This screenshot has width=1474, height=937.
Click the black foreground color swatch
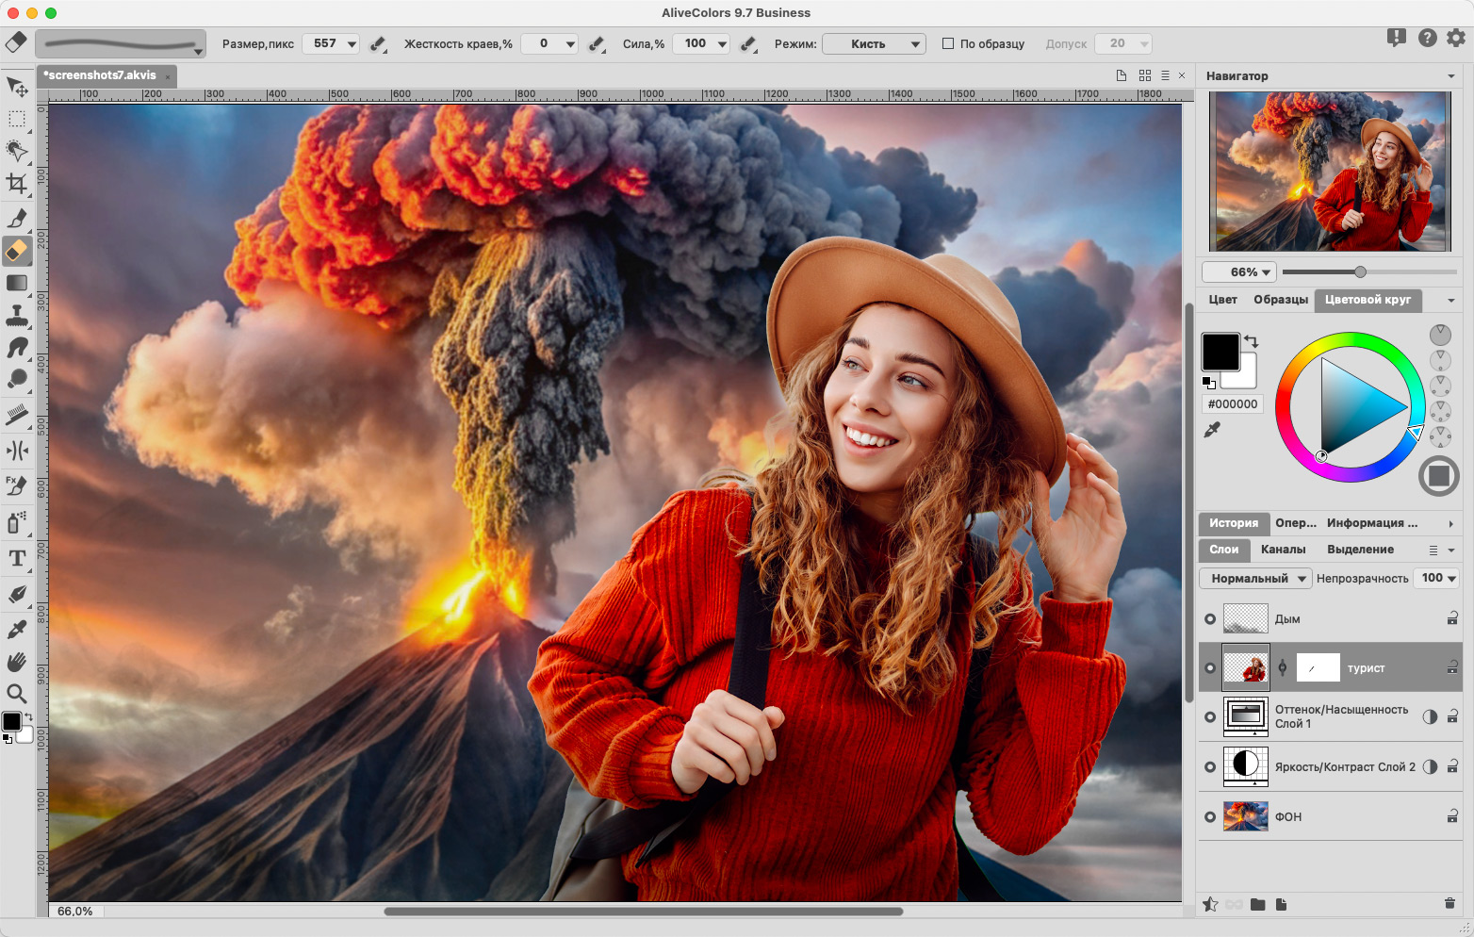[x=1220, y=352]
